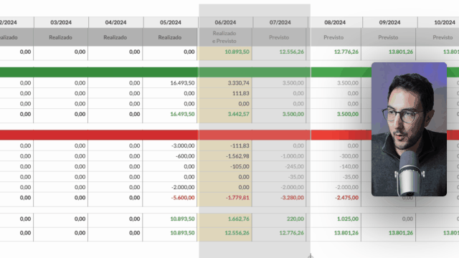Select the 06/2024 month column header

[225, 22]
